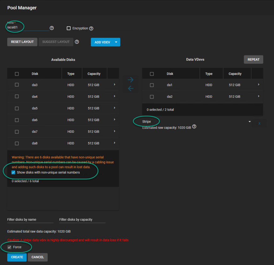Open the Add Vdev dropdown arrow
274x265 pixels.
[x=116, y=42]
